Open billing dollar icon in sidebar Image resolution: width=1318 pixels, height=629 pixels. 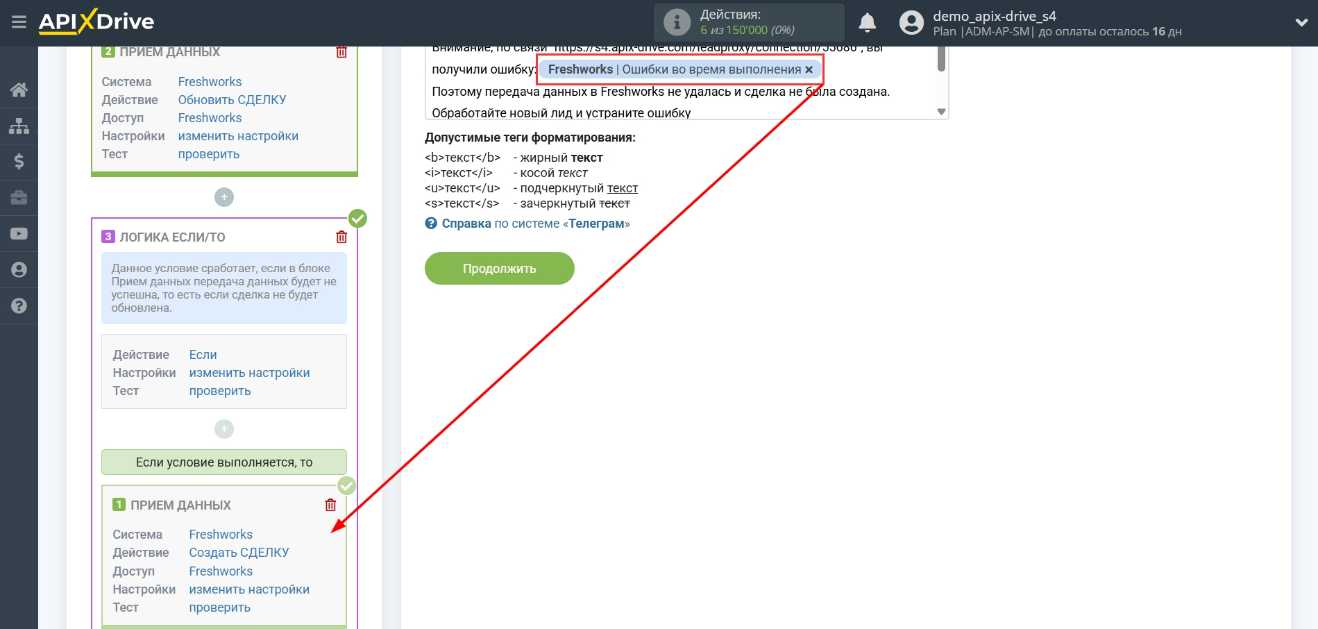(x=19, y=162)
